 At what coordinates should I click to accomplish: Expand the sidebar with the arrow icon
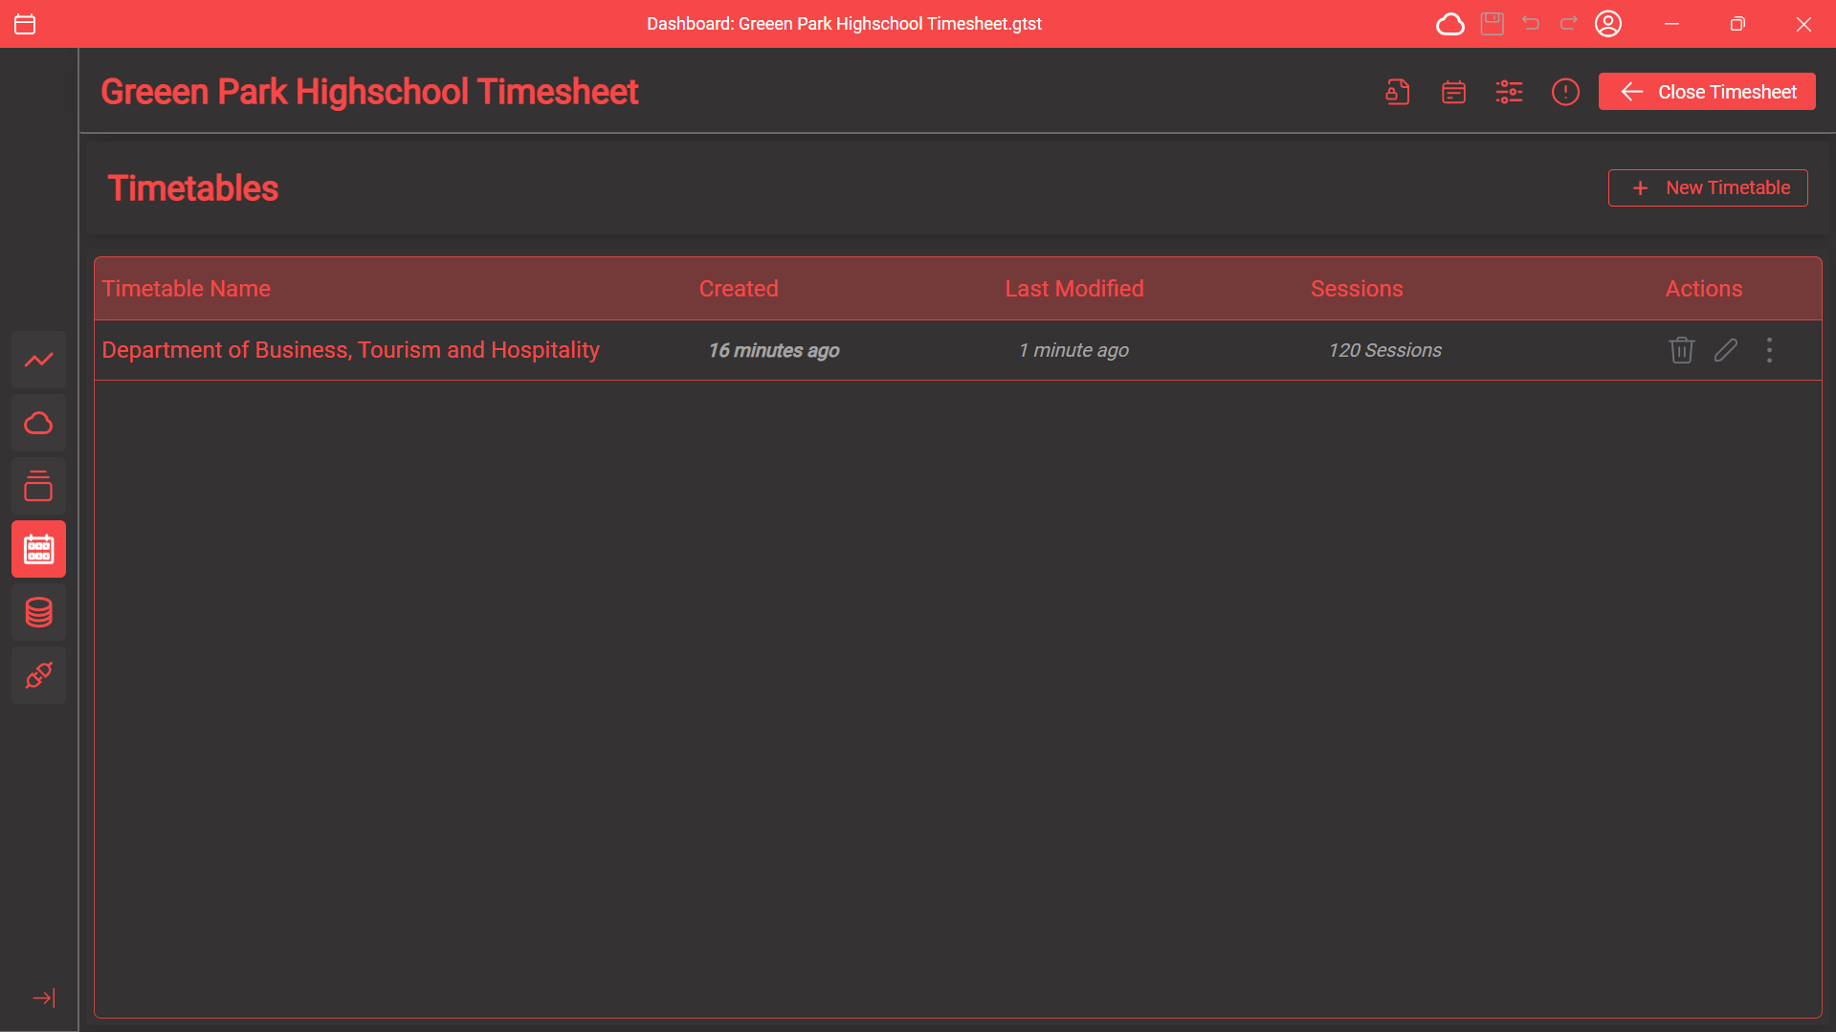click(44, 998)
